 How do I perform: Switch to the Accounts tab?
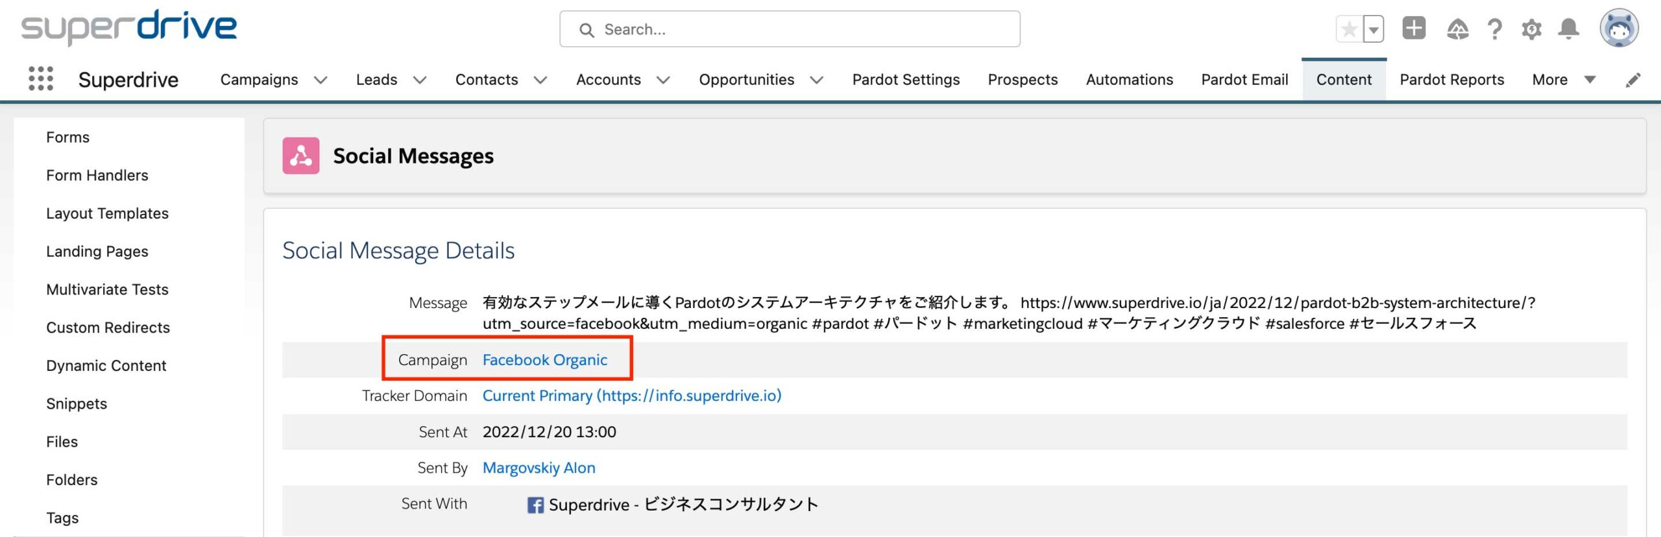click(x=609, y=80)
